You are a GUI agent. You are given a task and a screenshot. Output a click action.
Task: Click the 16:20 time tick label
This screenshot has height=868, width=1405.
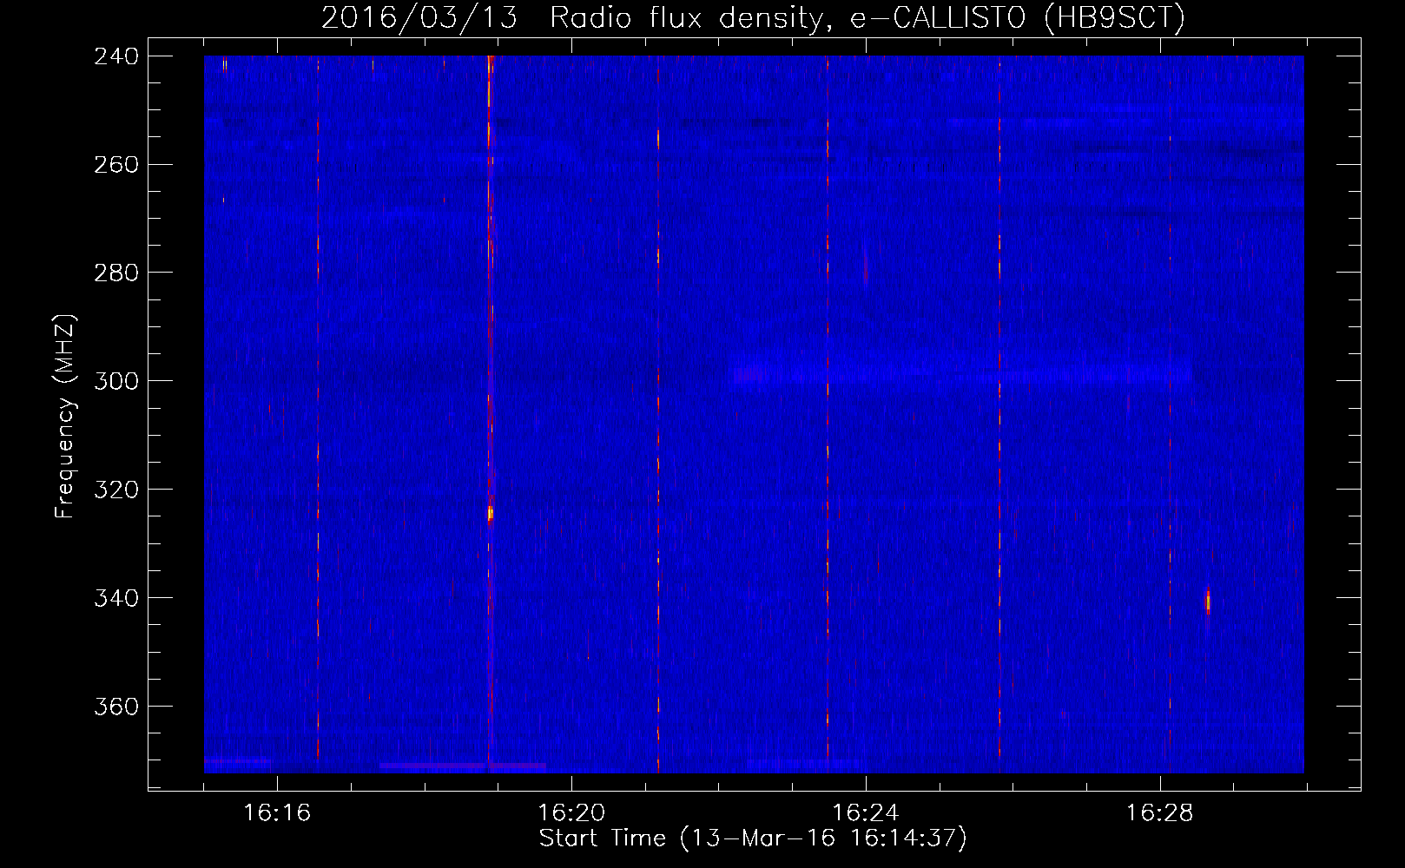click(571, 813)
